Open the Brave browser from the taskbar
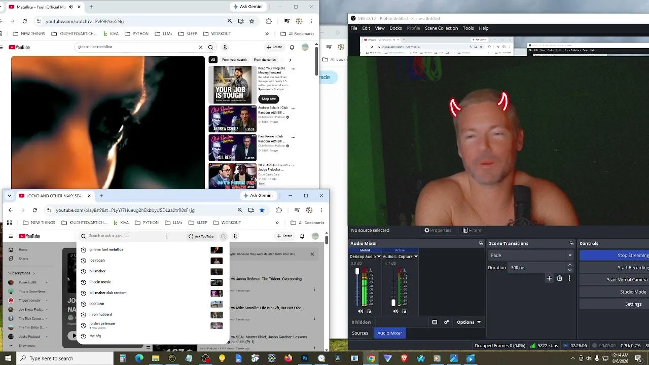649x365 pixels. click(x=404, y=358)
